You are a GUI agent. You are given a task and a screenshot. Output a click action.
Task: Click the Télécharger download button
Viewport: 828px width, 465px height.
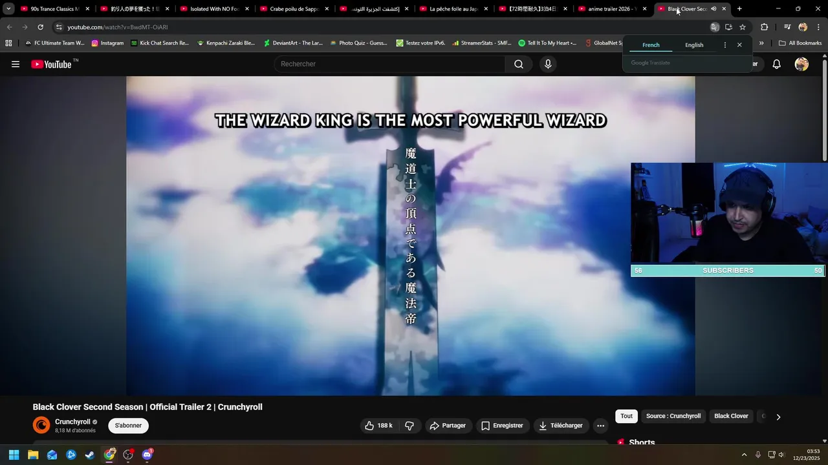561,426
